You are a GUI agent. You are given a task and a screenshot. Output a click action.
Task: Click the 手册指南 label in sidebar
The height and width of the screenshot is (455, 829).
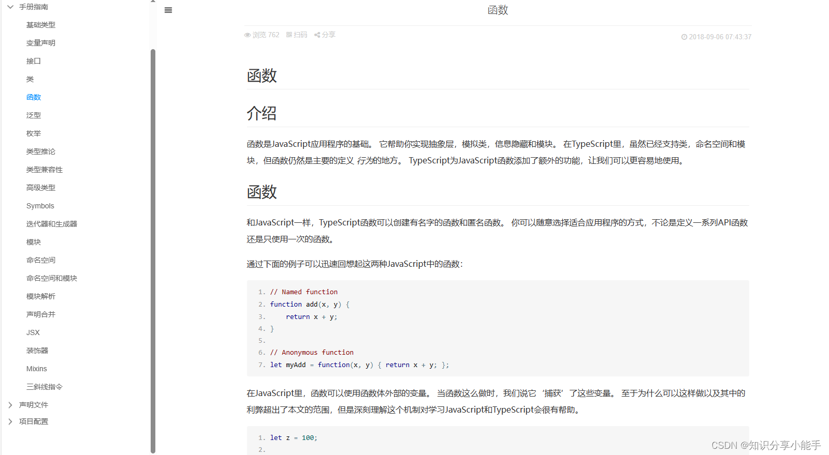[34, 7]
